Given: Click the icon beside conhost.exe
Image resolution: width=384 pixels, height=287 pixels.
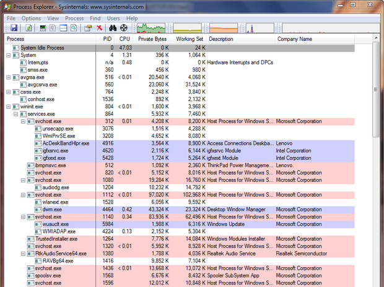Looking at the screenshot, I should tap(23, 100).
